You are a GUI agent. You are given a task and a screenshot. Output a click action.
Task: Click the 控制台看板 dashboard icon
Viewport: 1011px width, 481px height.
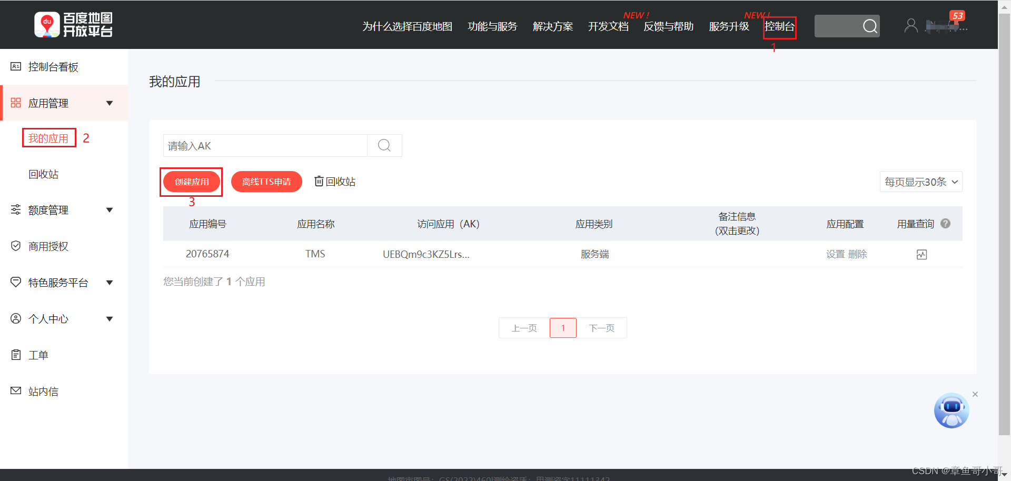click(16, 66)
